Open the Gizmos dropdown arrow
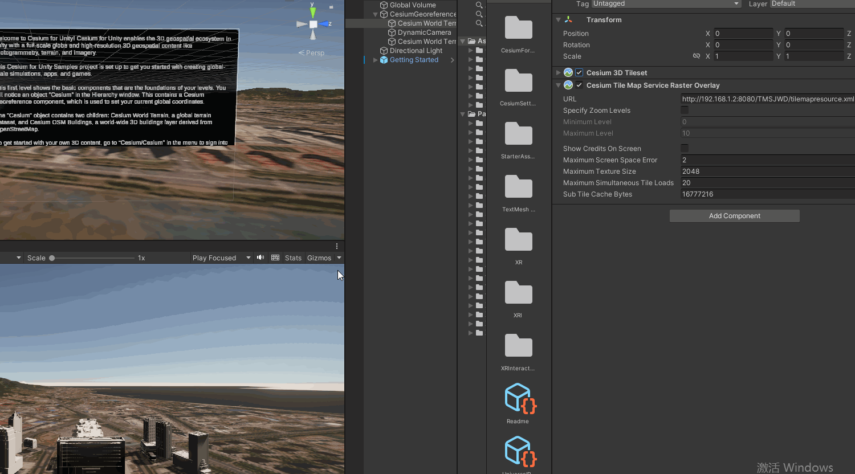 [339, 258]
